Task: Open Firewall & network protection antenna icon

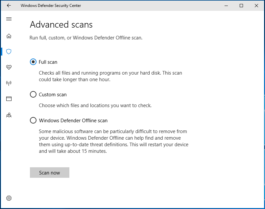Action: pyautogui.click(x=9, y=83)
